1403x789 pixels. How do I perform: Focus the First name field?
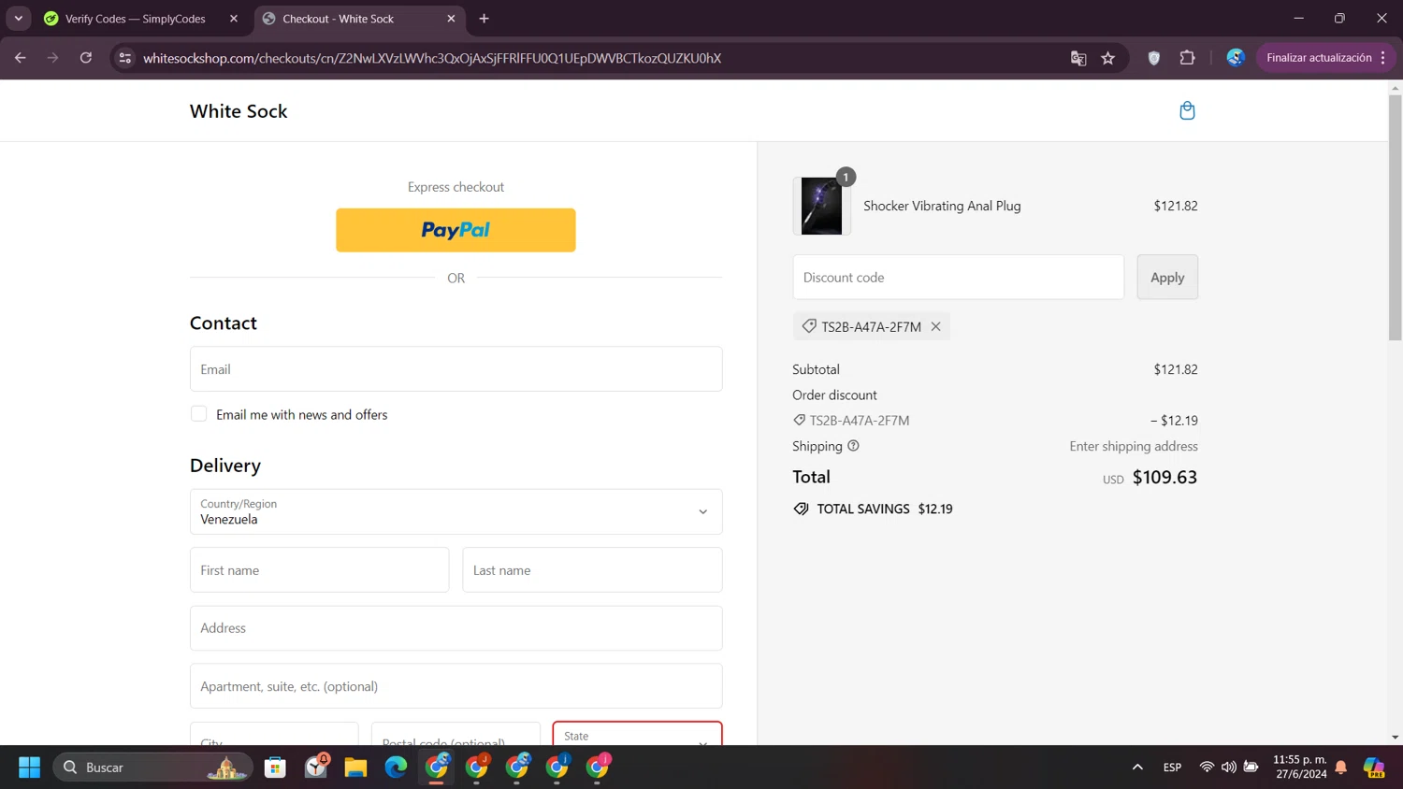[320, 570]
